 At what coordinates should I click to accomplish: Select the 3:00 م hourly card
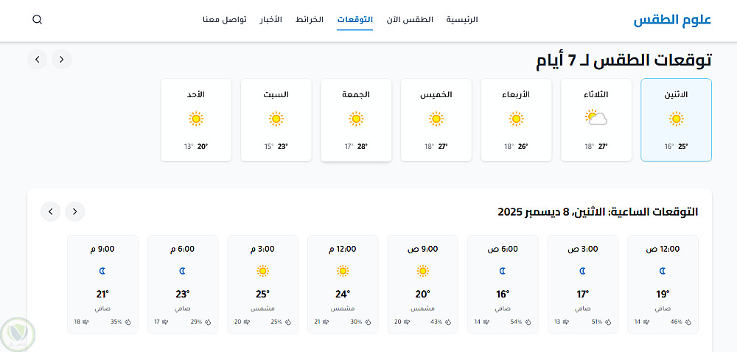262,284
